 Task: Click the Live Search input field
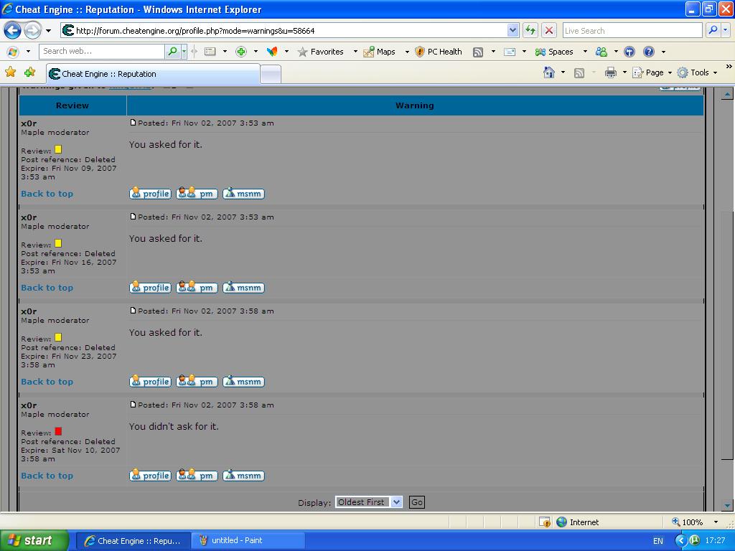pos(632,30)
